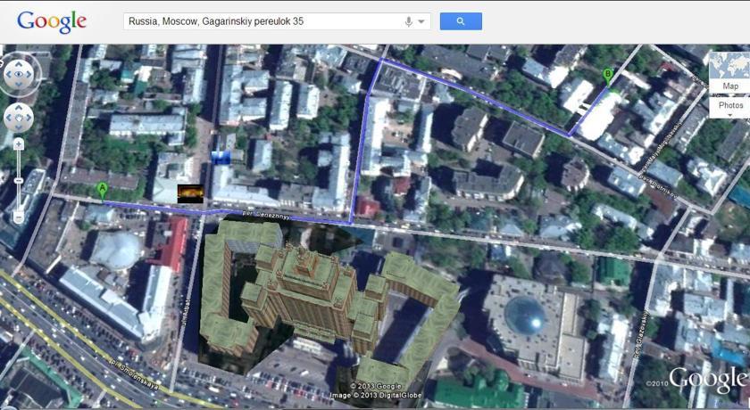The image size is (750, 410).
Task: Zoom in with the plus button
Action: 18,144
